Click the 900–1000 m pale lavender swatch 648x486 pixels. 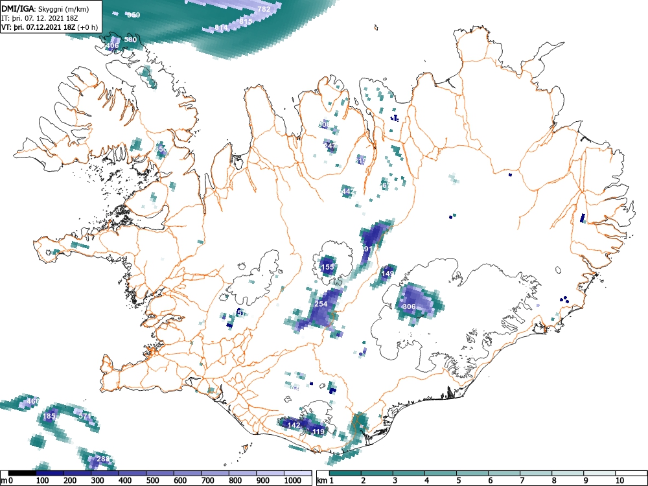[270, 473]
